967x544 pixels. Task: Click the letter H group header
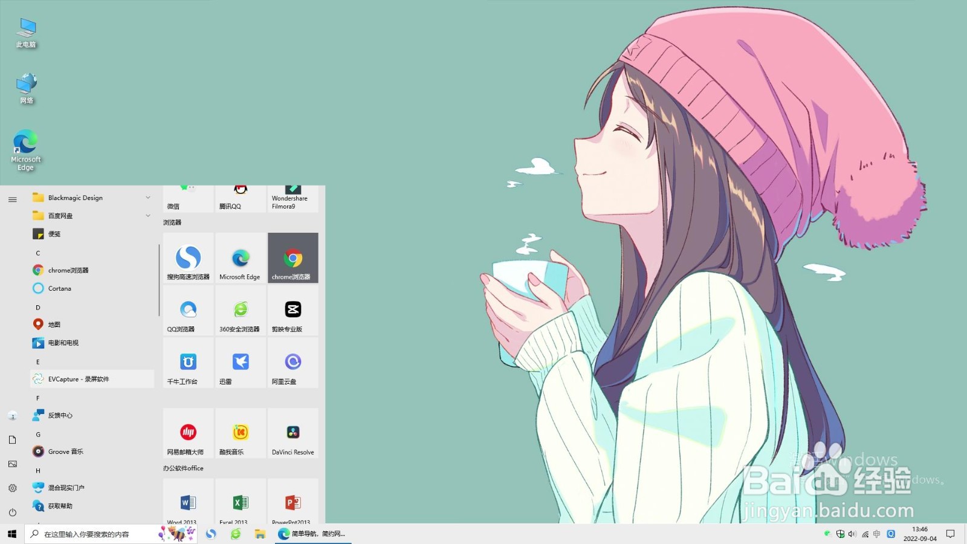(x=38, y=471)
